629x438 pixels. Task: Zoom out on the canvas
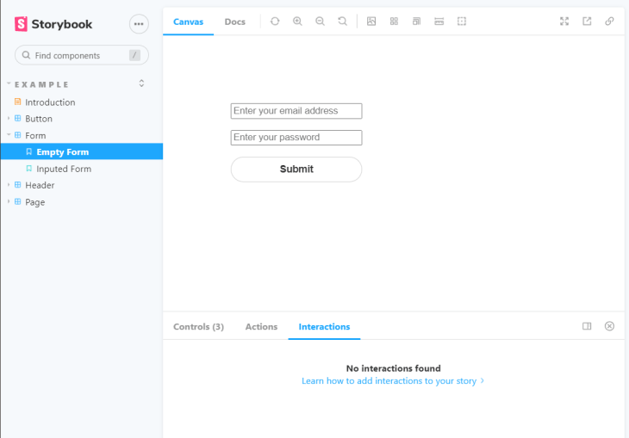320,22
